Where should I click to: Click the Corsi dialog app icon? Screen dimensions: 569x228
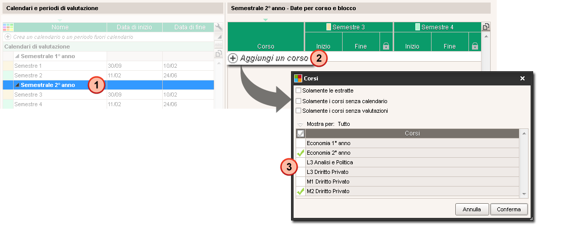pyautogui.click(x=298, y=78)
